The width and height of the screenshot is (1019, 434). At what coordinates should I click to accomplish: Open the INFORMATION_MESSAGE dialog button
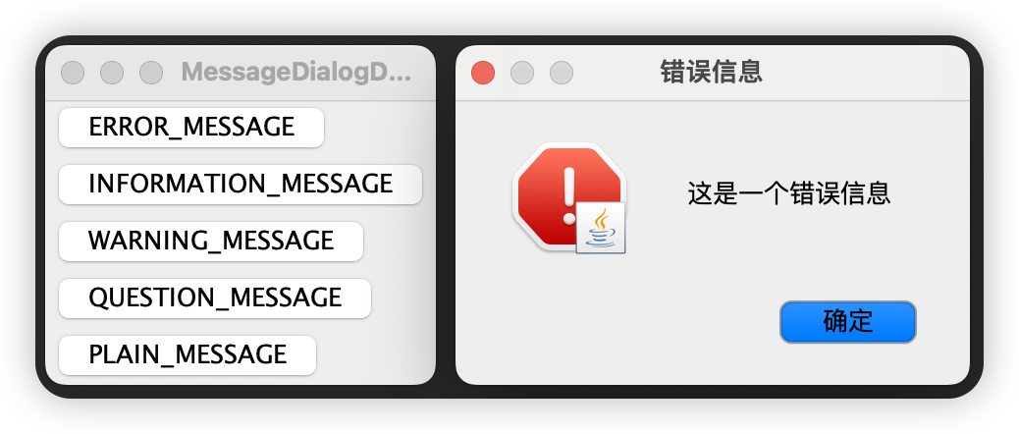241,185
